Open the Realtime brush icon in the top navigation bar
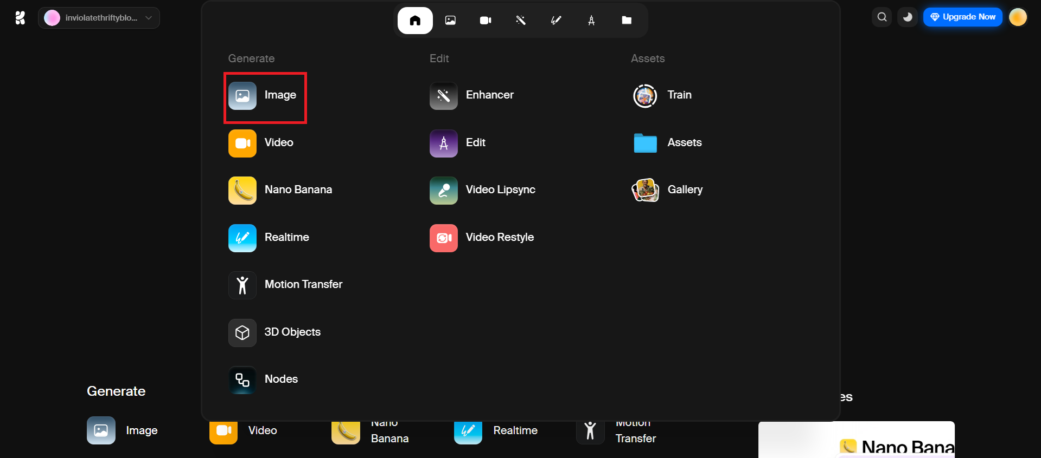This screenshot has height=458, width=1041. (x=556, y=21)
